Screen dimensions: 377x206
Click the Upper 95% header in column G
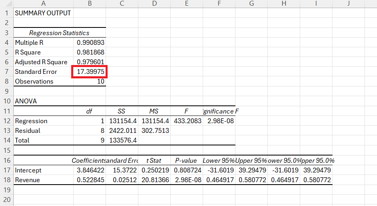click(251, 160)
